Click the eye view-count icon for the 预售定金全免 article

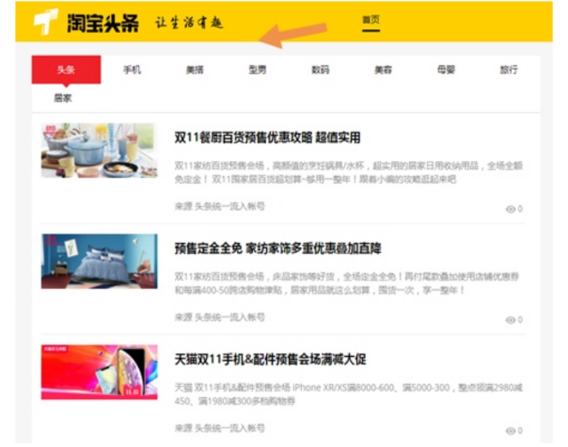click(x=511, y=320)
